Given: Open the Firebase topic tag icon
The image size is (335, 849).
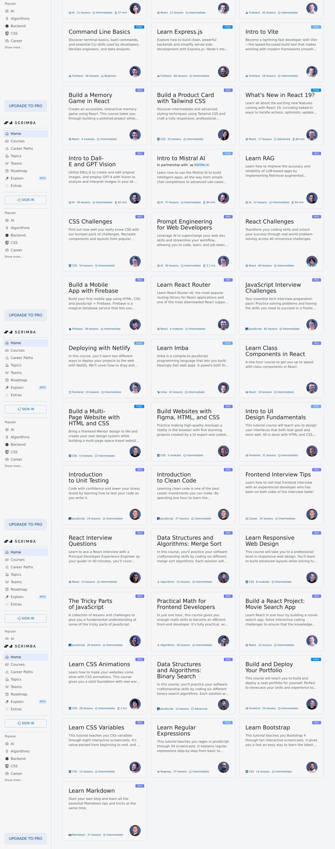Looking at the screenshot, I should pyautogui.click(x=70, y=329).
